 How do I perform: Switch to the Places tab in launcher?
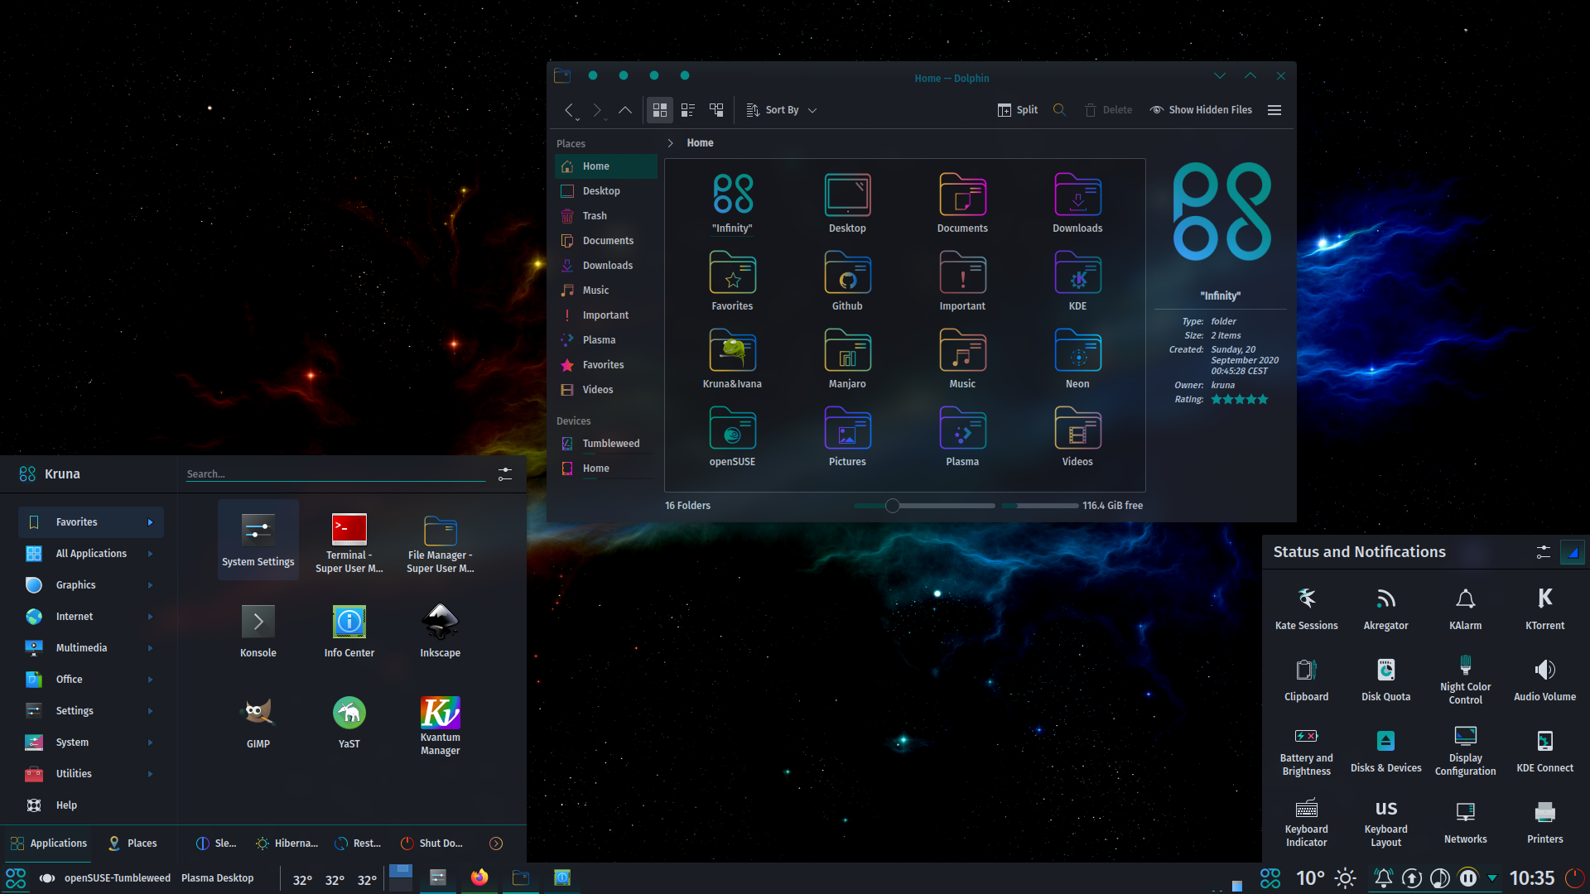coord(132,843)
